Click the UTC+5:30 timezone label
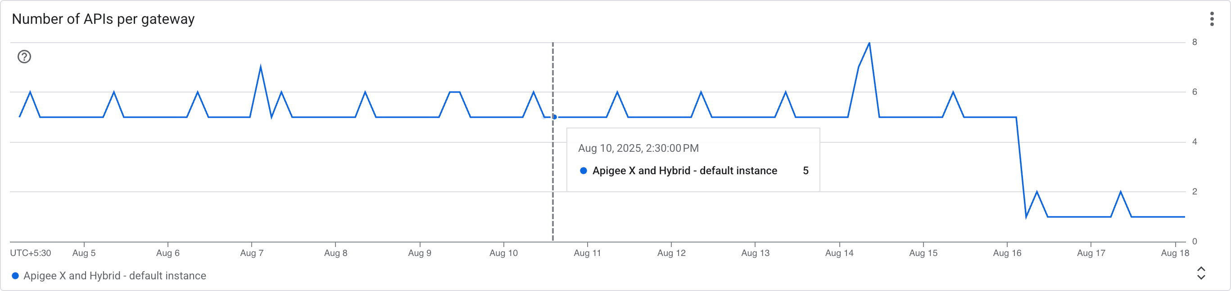 (31, 253)
